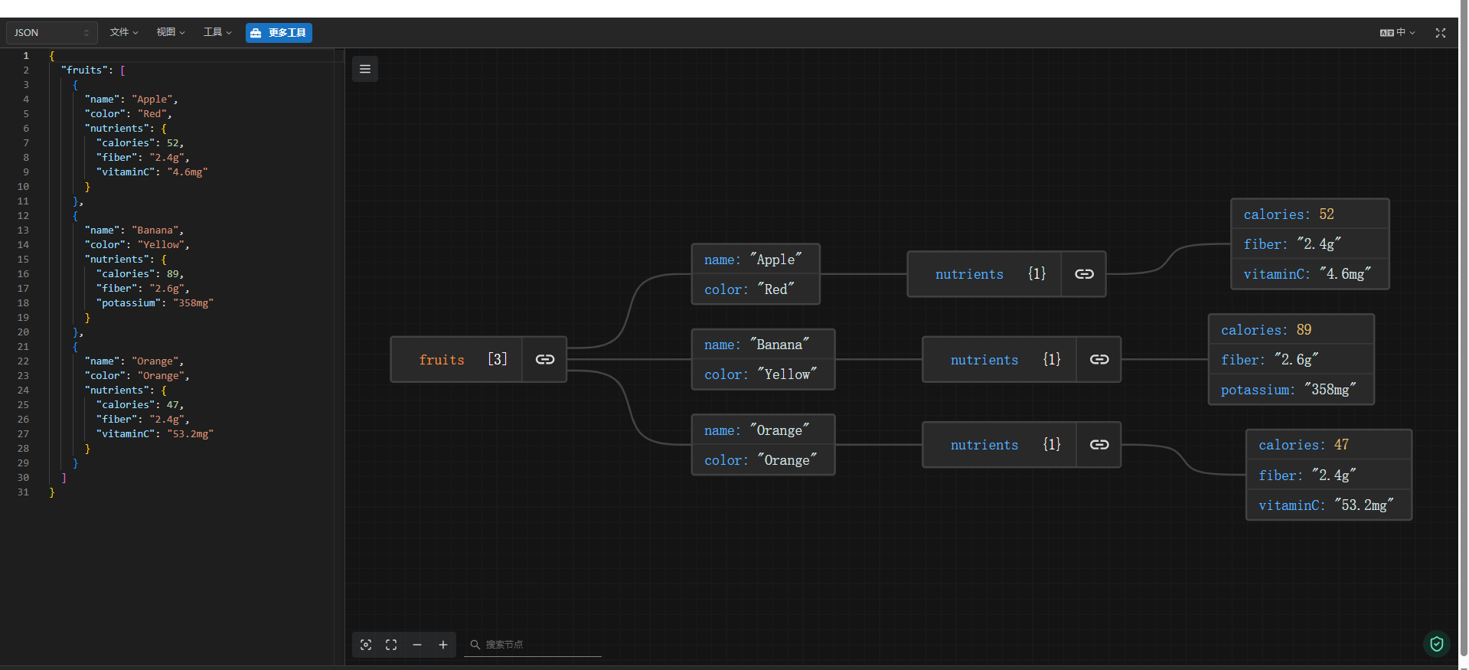The height and width of the screenshot is (670, 1469).
Task: Open the 视图 menu
Action: tap(171, 32)
